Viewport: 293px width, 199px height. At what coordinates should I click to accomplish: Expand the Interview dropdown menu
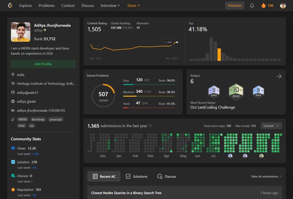coord(110,5)
